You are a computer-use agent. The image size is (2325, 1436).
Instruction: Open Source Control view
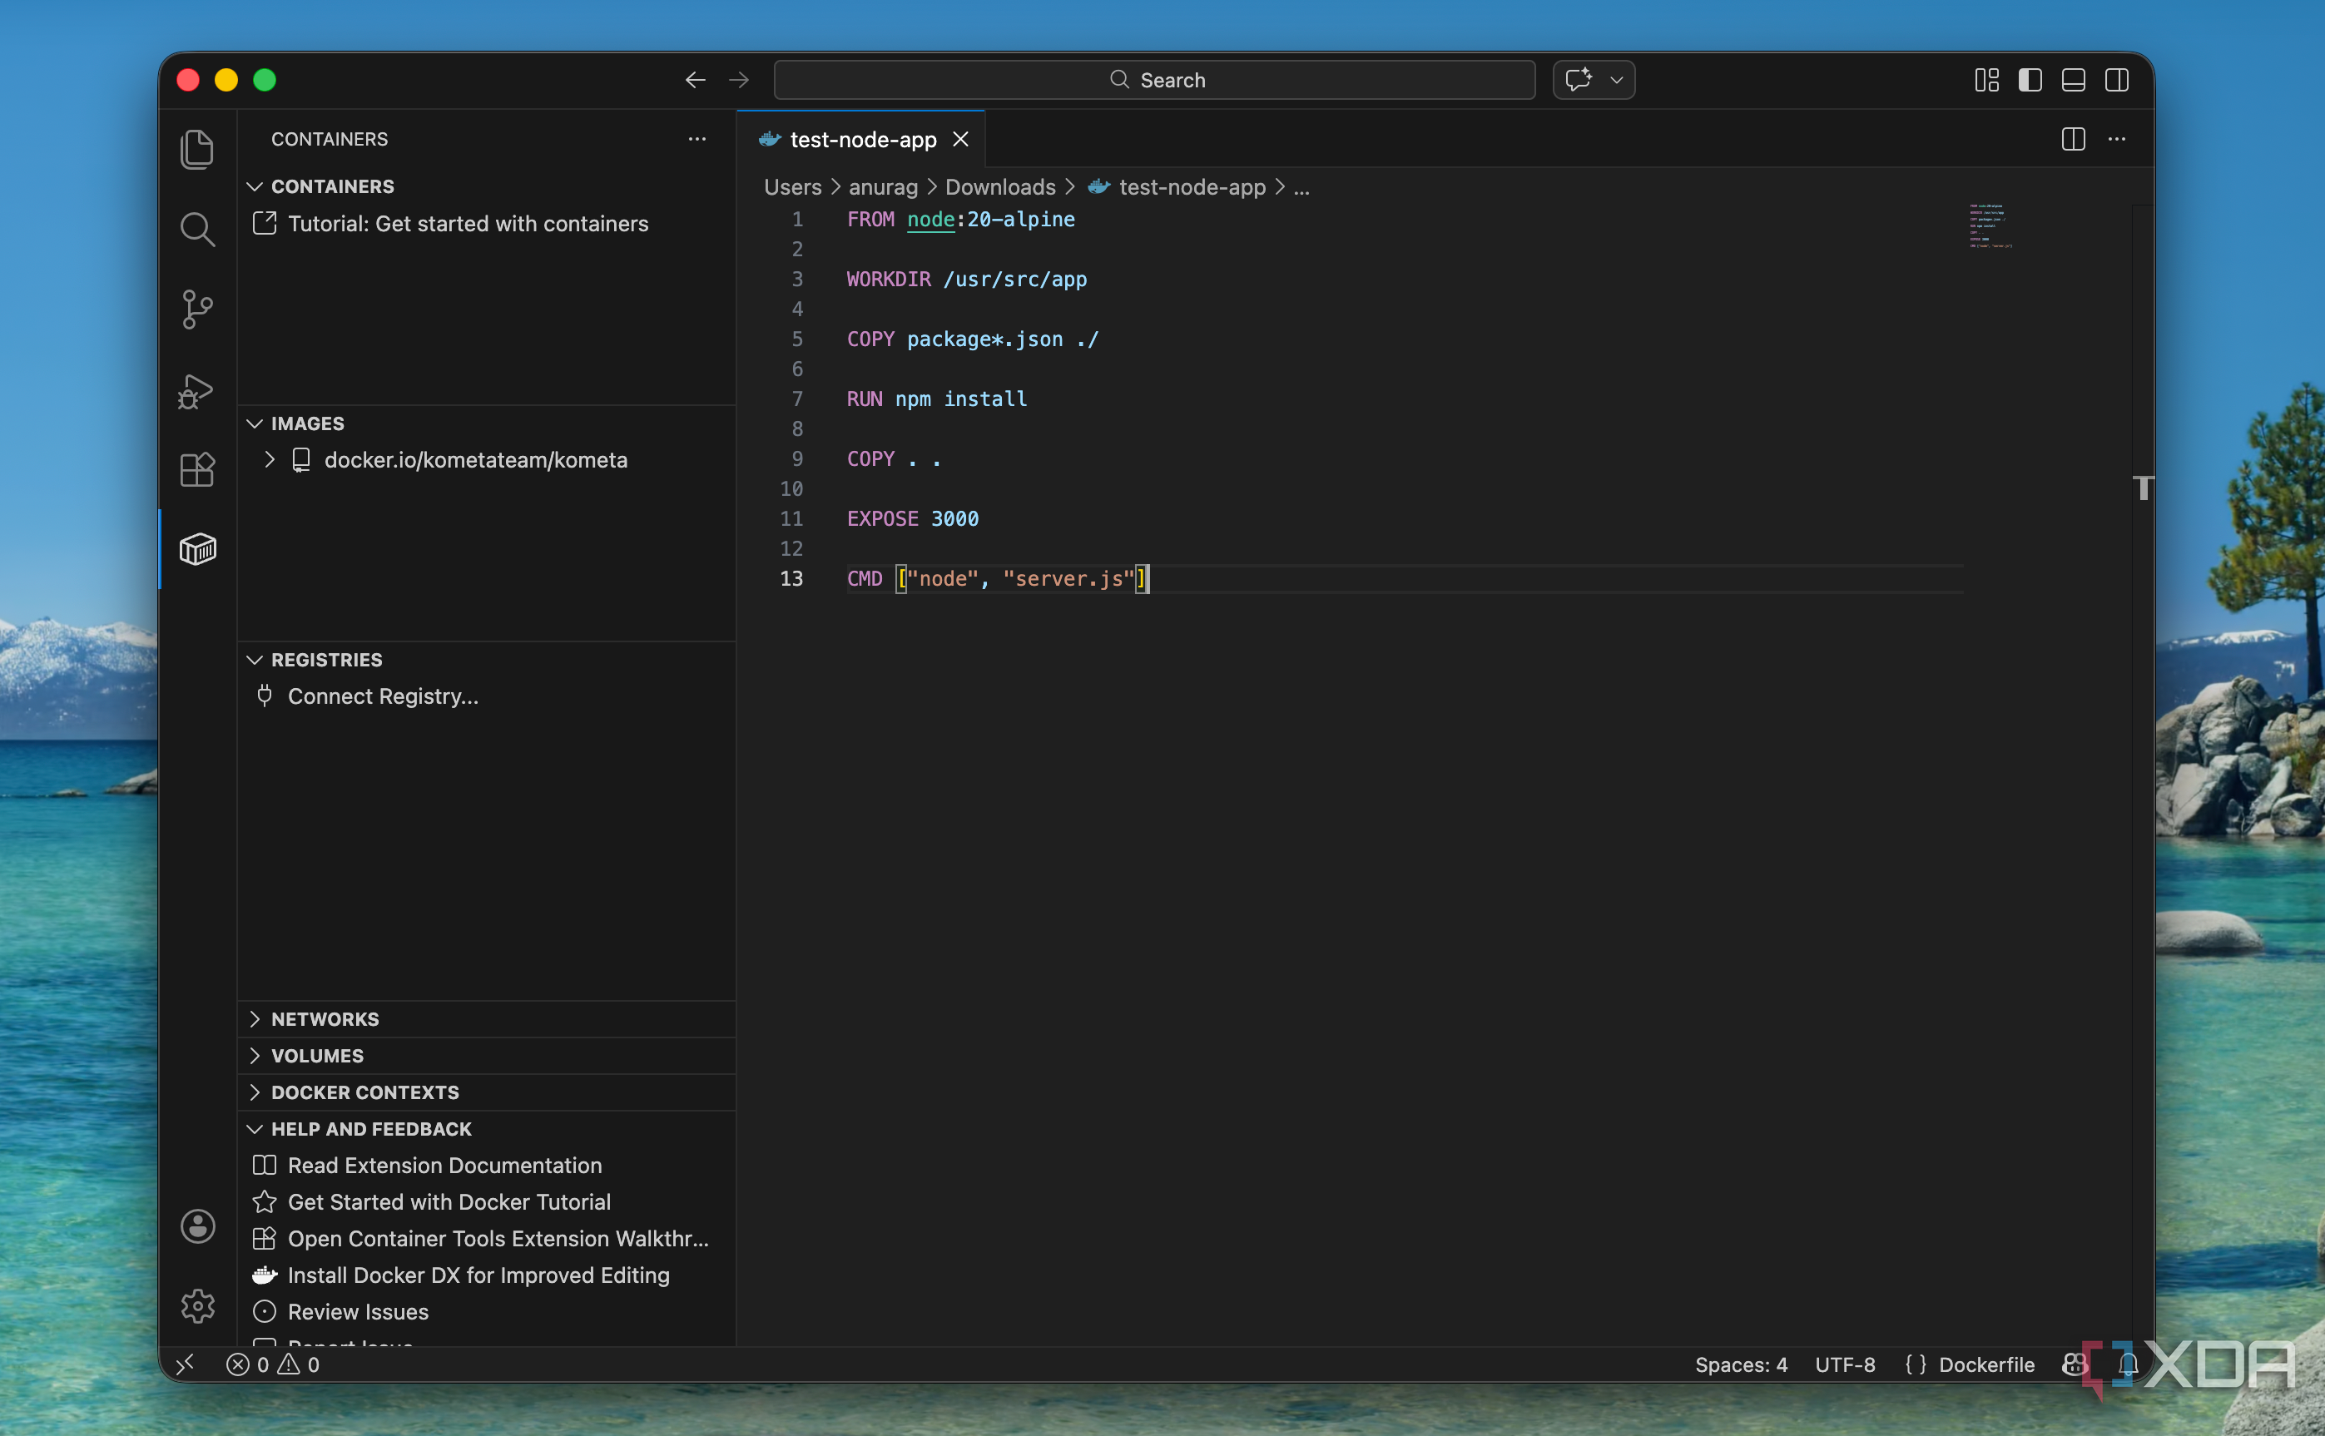[196, 309]
